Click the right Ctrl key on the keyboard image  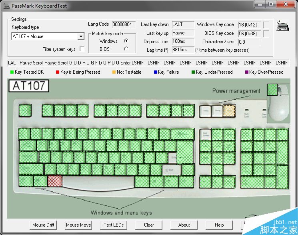(186, 182)
